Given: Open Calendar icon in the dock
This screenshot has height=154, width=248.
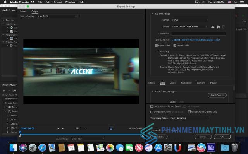Looking at the screenshot, I should tap(71, 148).
